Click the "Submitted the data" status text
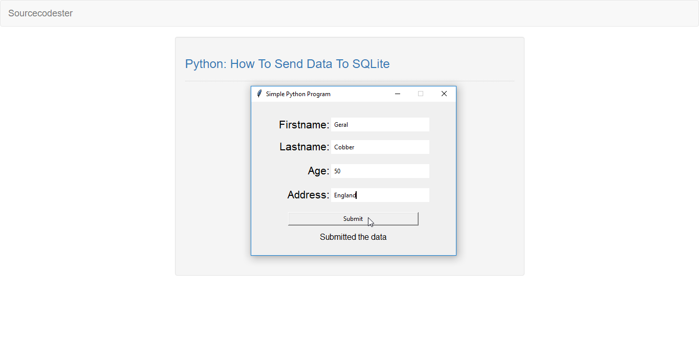The height and width of the screenshot is (338, 699). [353, 237]
